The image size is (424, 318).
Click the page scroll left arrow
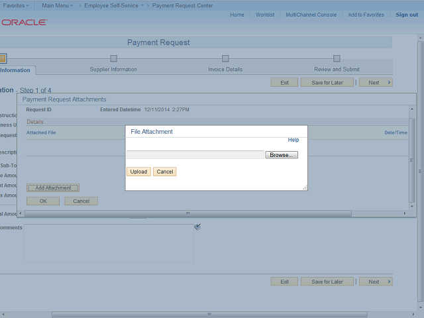3,315
